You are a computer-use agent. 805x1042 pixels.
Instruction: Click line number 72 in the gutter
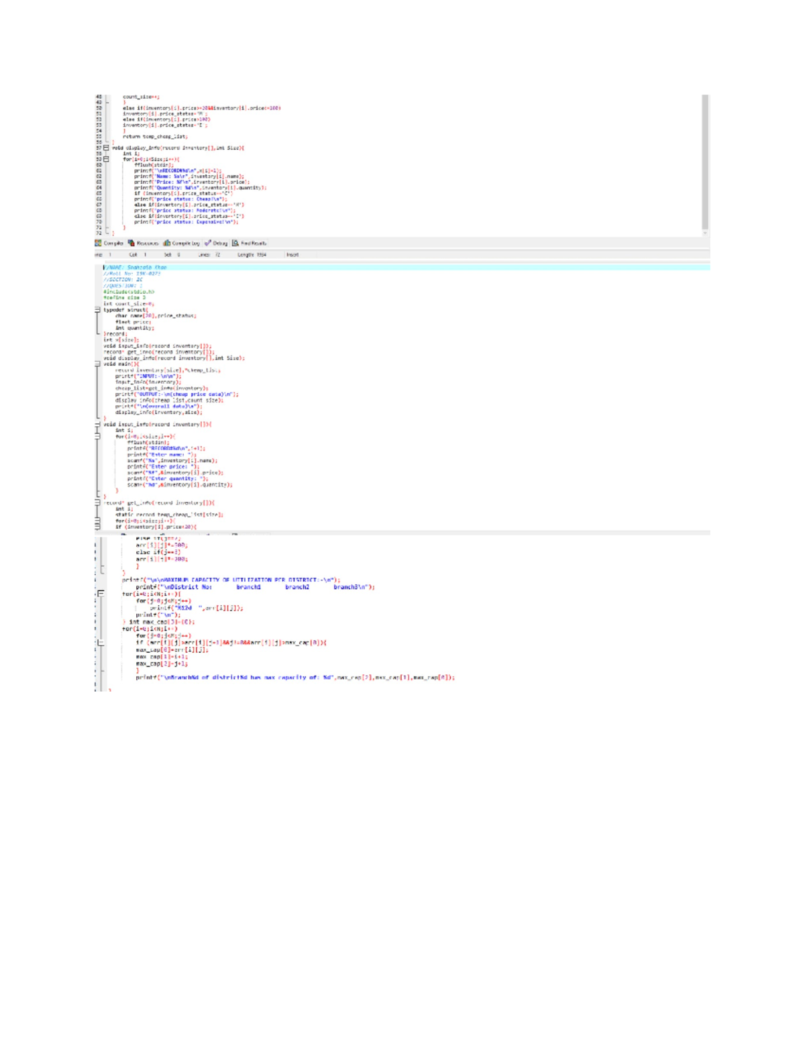point(99,233)
